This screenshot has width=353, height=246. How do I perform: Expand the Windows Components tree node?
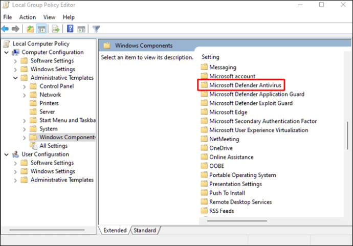pos(25,138)
